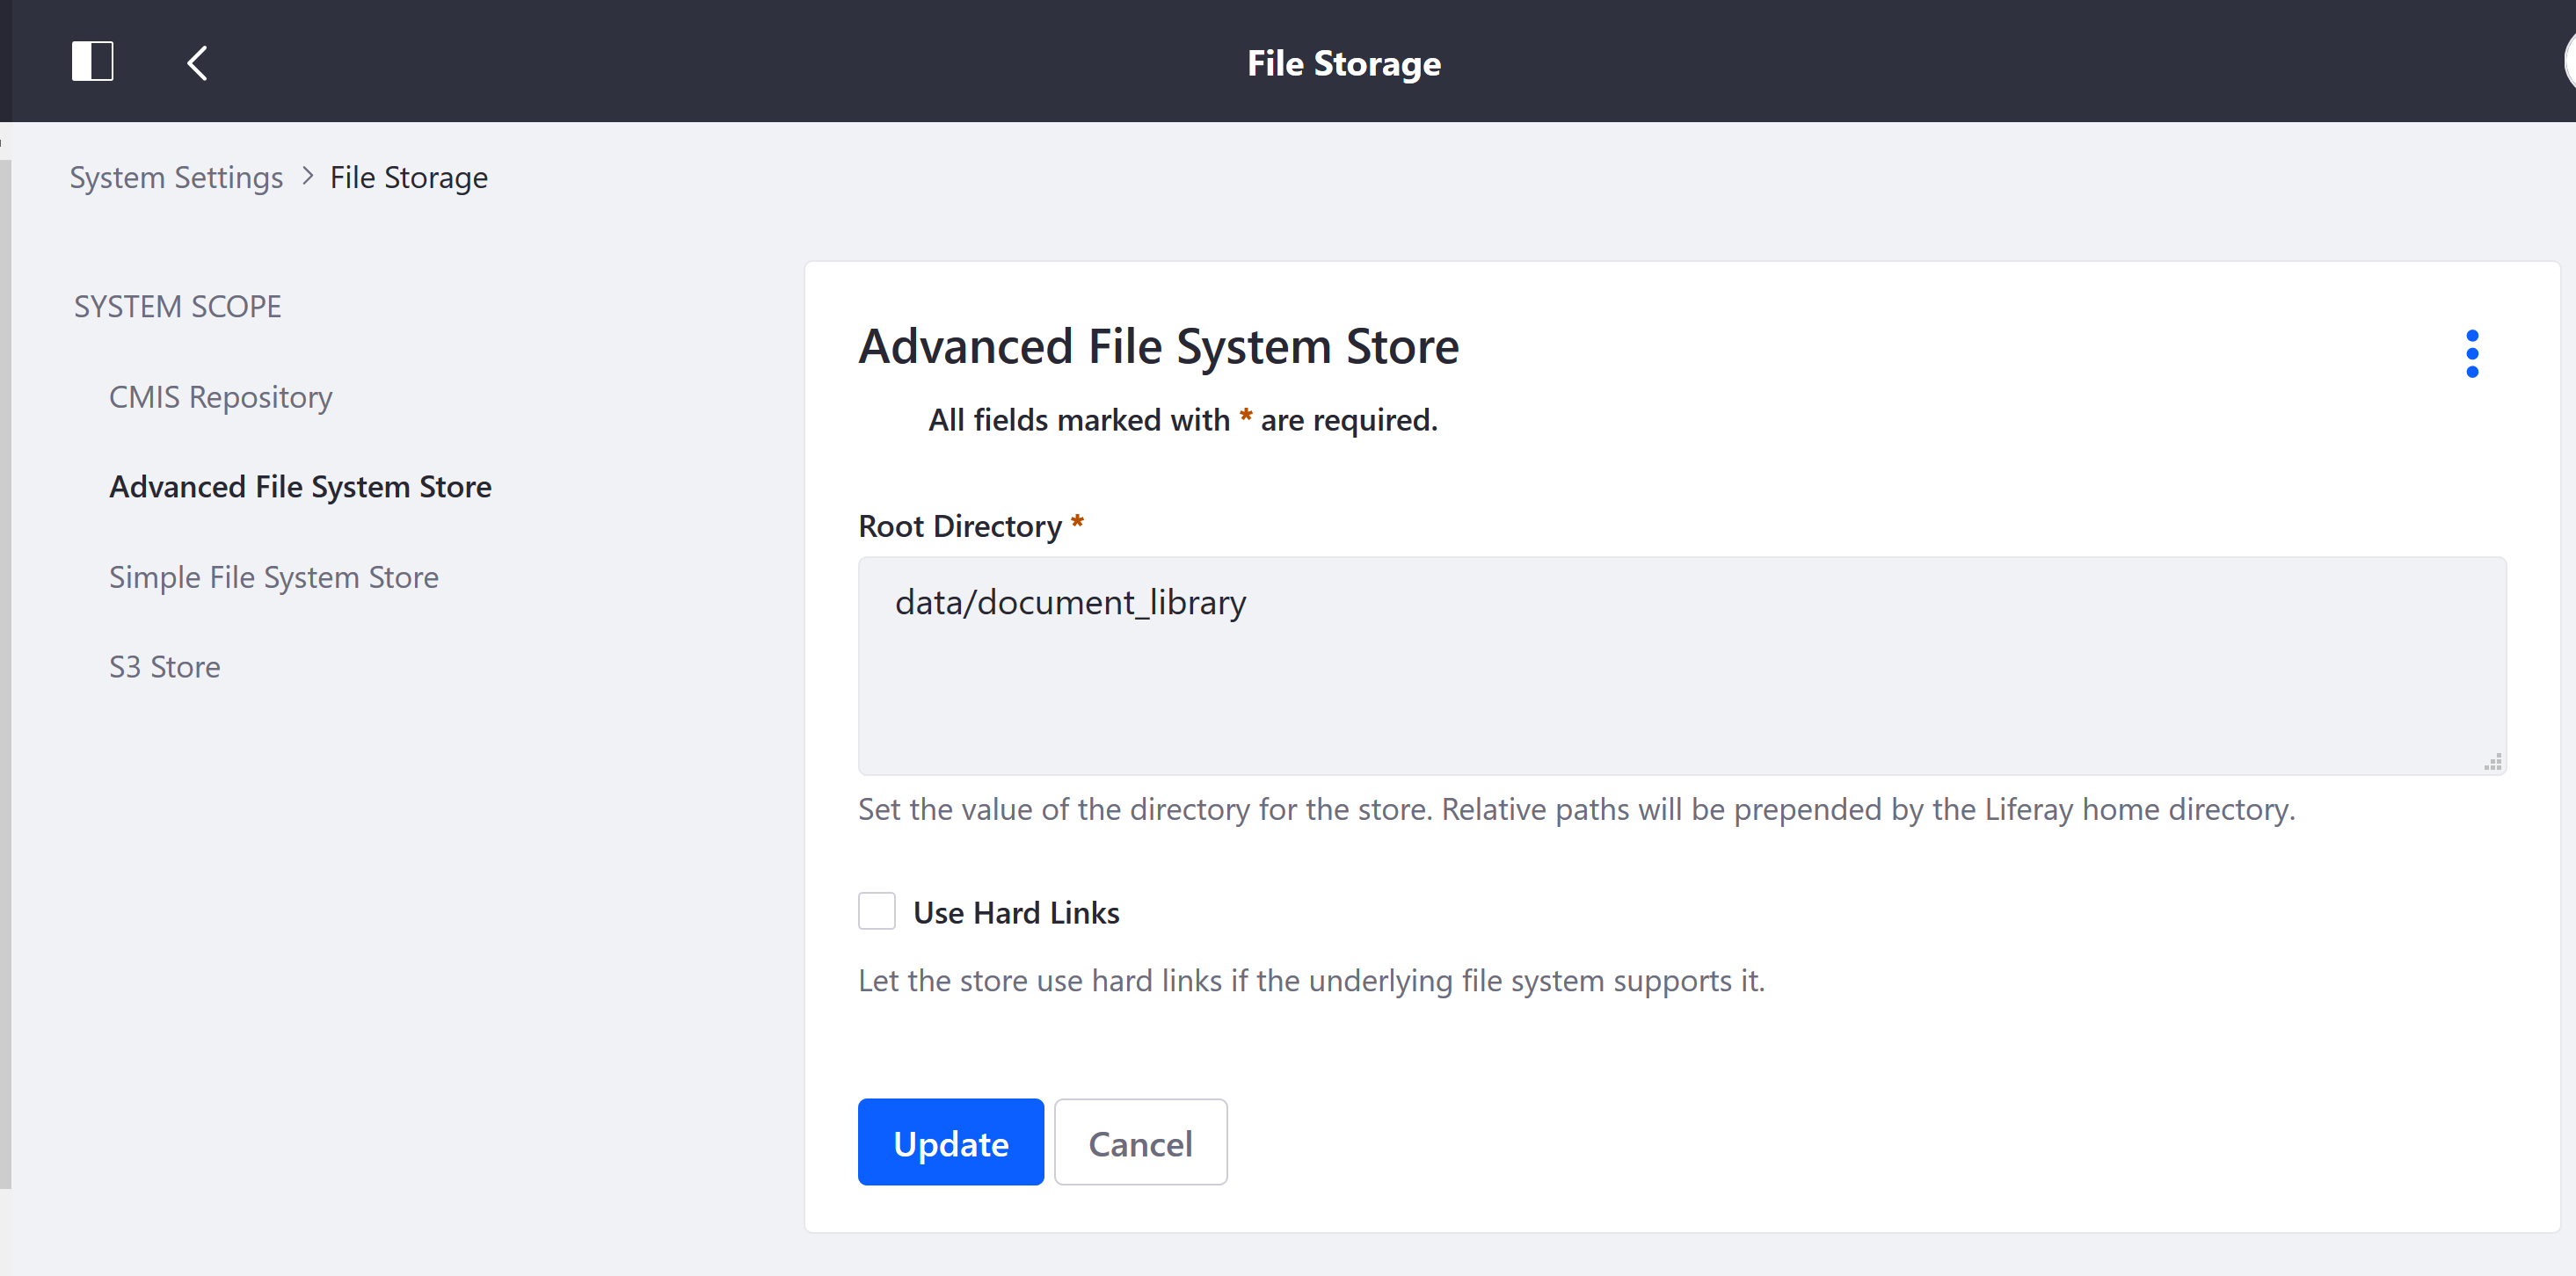Click the sidebar collapse icon
The width and height of the screenshot is (2576, 1276).
pos(92,61)
